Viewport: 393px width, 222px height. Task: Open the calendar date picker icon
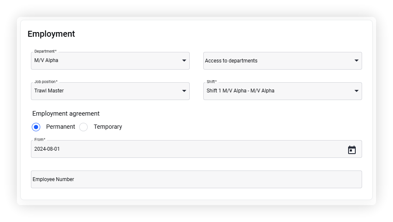pyautogui.click(x=351, y=150)
